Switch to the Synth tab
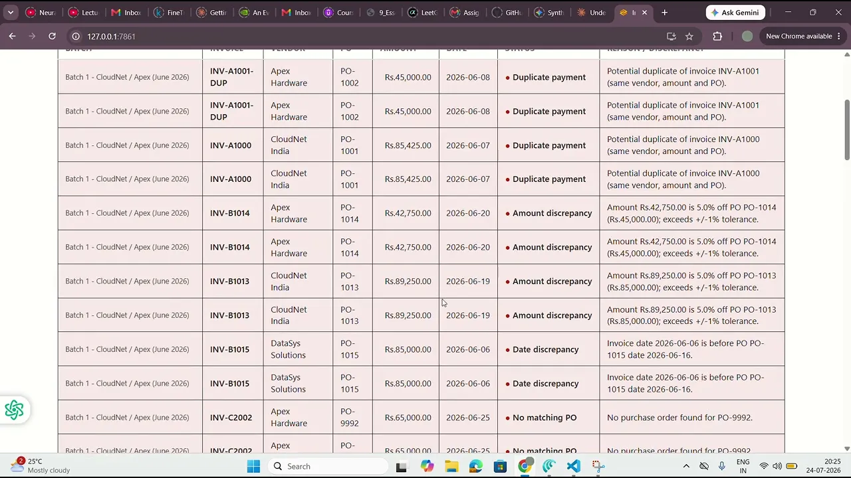This screenshot has width=851, height=478. click(x=549, y=12)
